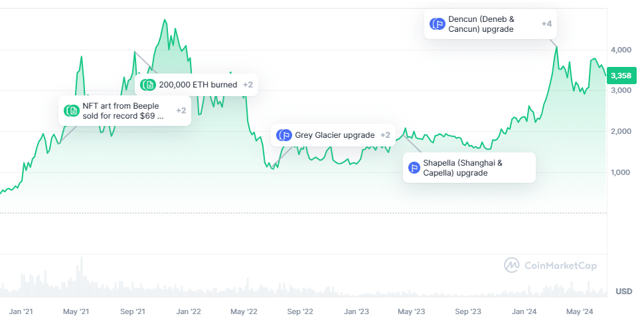Screen dimensions: 640x326
Task: Click the CoinMarketCap logo watermark
Action: pos(550,266)
